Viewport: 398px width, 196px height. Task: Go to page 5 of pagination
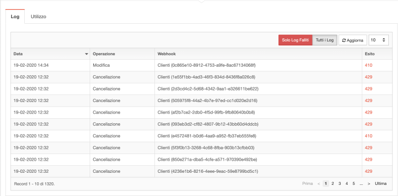[353, 183]
